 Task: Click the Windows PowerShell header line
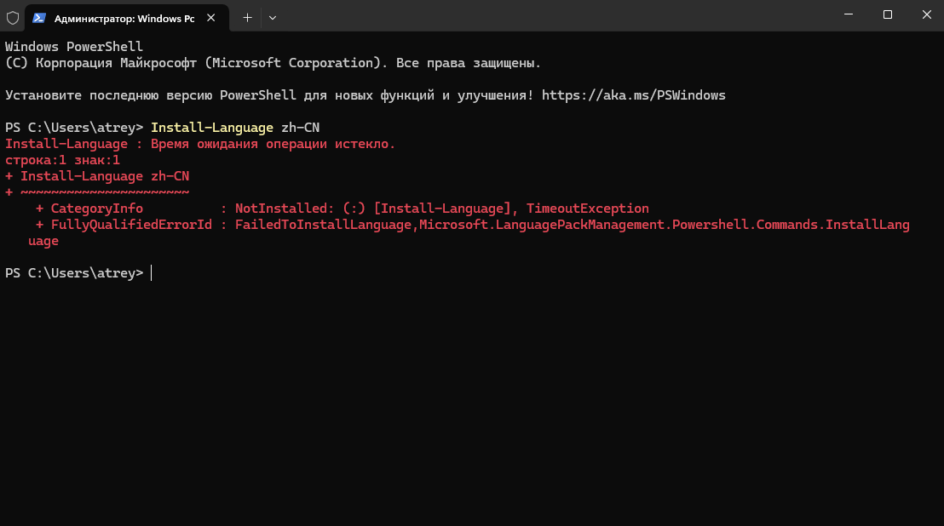(x=74, y=46)
